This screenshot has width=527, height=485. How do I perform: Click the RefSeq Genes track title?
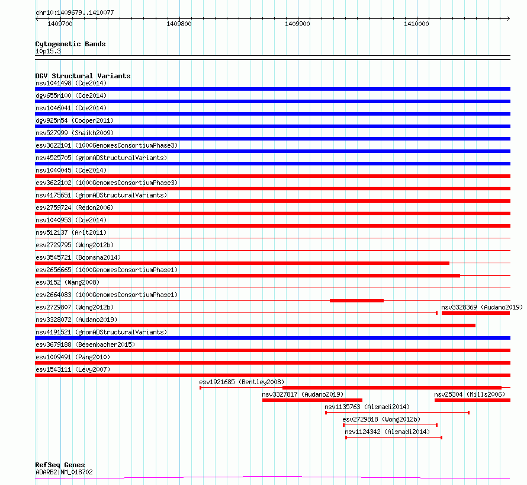point(60,465)
